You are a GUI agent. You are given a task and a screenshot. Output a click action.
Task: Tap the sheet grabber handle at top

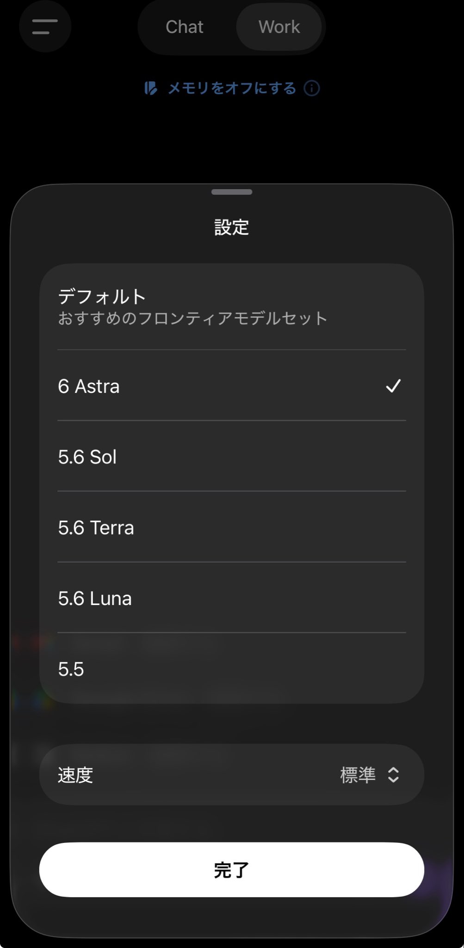[x=232, y=192]
